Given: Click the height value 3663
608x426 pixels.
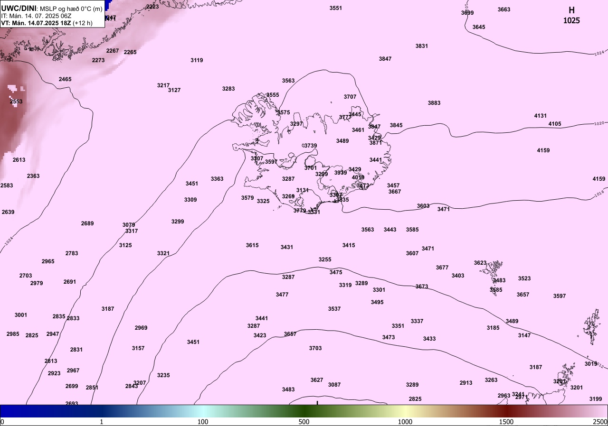Looking at the screenshot, I should [x=504, y=9].
